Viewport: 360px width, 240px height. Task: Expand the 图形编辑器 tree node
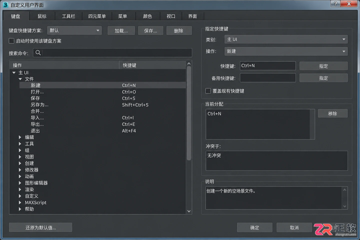click(x=20, y=183)
